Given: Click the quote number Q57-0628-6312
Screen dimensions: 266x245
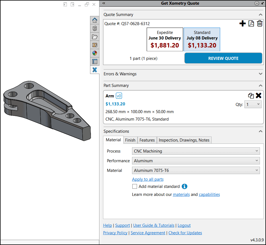Looking at the screenshot, I should (x=135, y=23).
